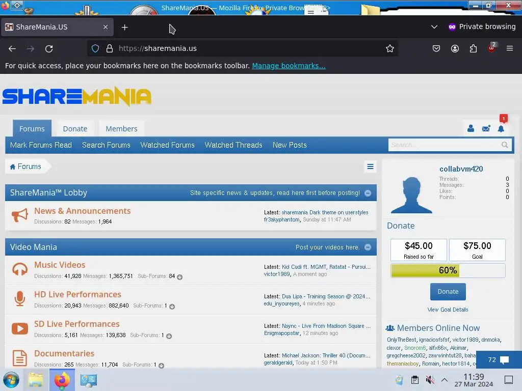Screen dimensions: 522x391
Task: Select Search Forums
Action: tap(106, 145)
